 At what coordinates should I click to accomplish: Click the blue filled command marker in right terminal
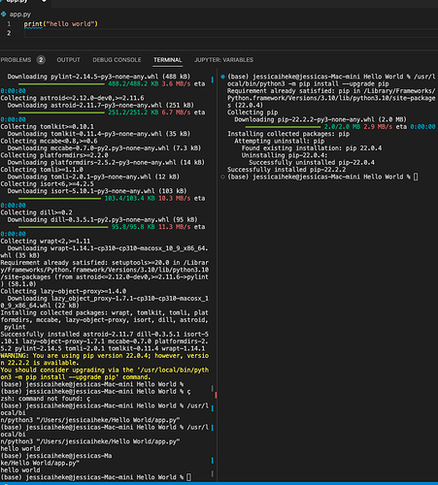pos(222,77)
